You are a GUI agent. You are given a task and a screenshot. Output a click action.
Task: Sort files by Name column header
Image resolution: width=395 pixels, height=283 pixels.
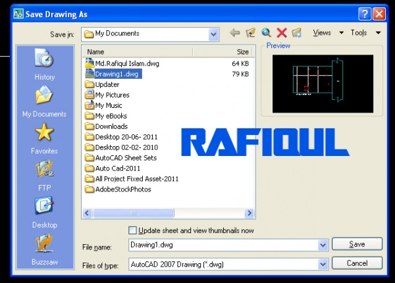(138, 52)
